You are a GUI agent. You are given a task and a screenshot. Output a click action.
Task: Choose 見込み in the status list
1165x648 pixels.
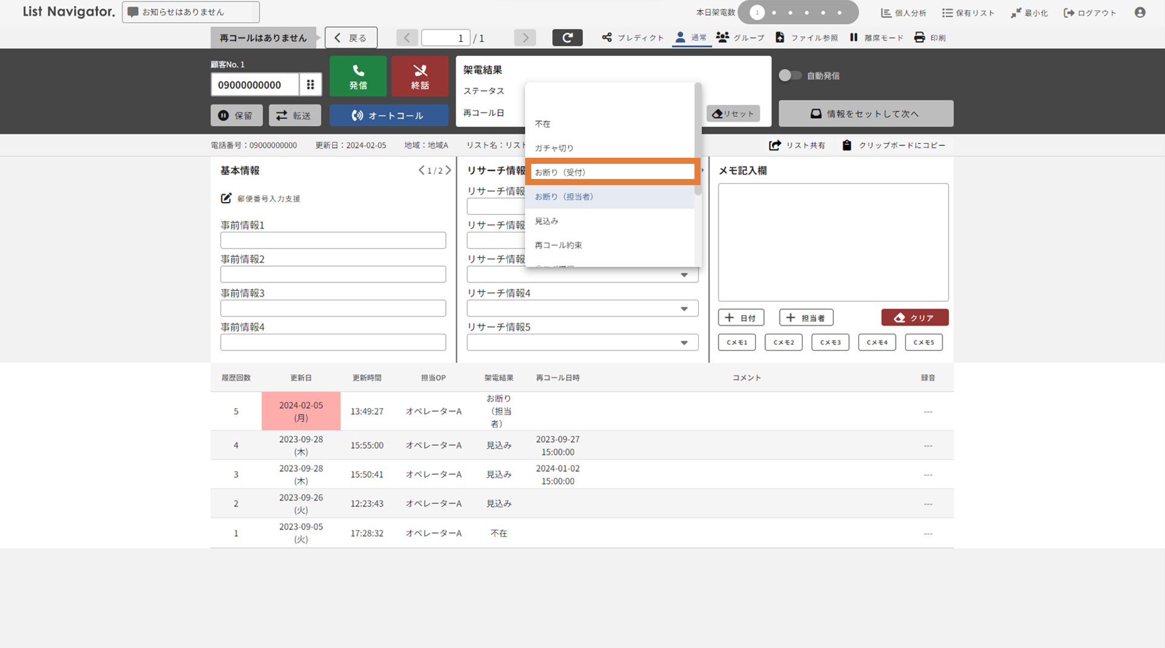(x=546, y=221)
